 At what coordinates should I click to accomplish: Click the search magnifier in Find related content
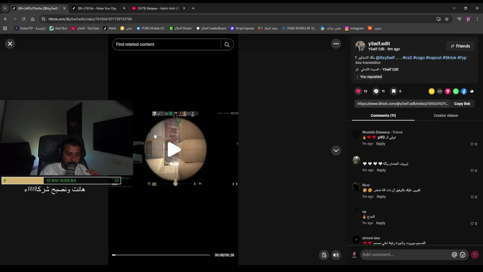pyautogui.click(x=227, y=45)
